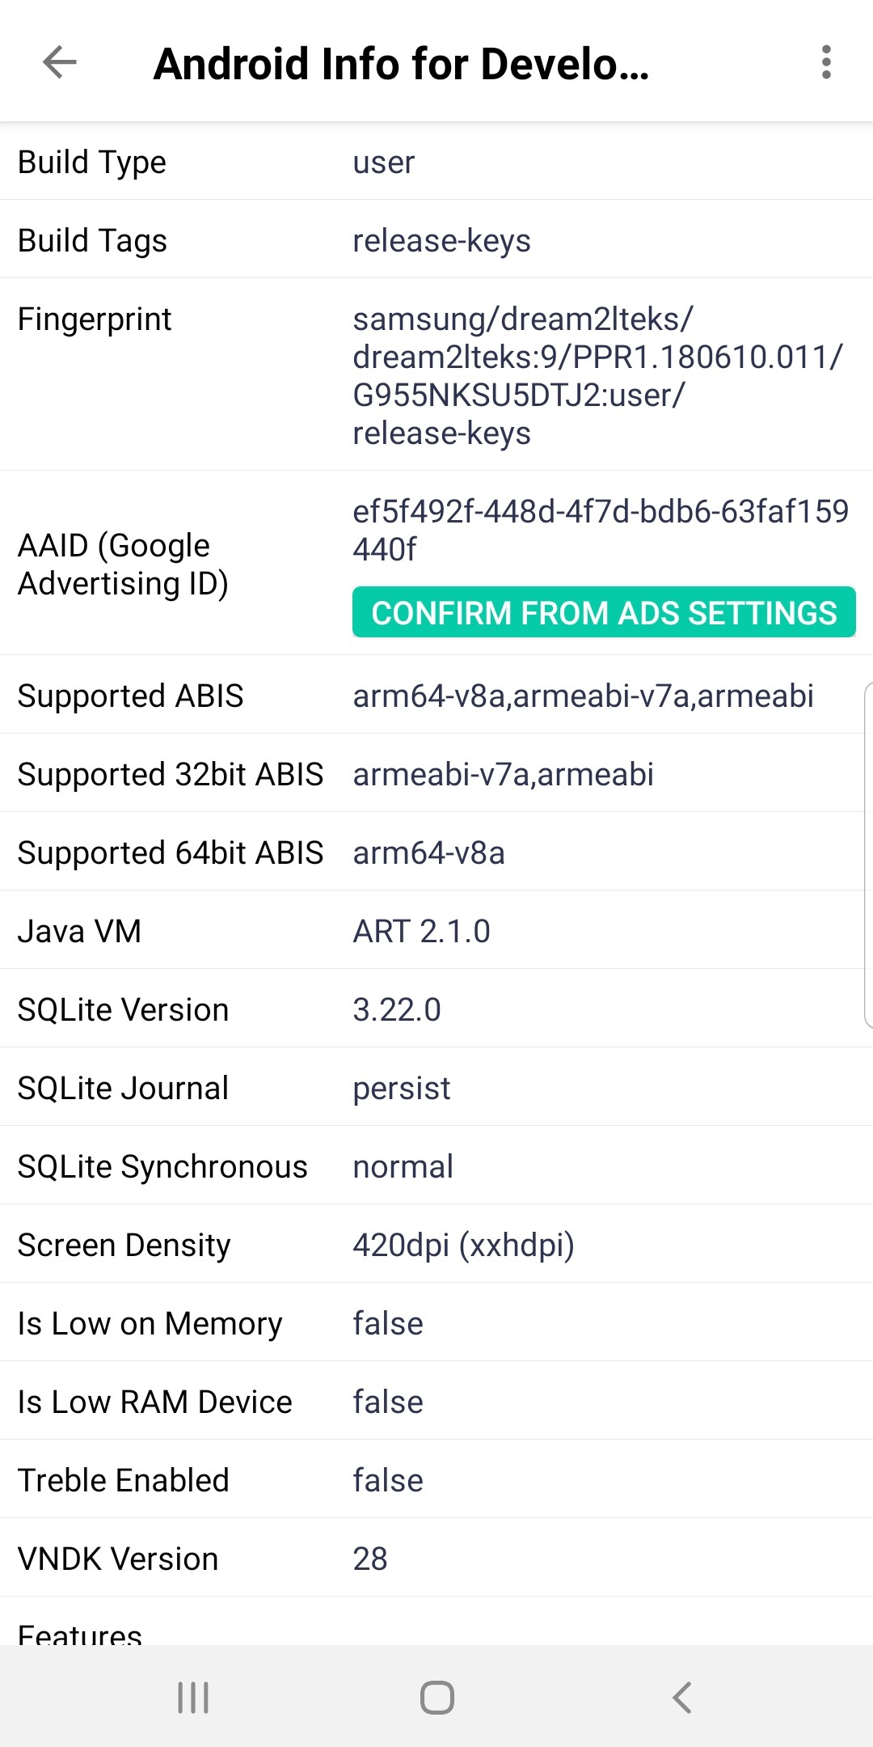Image resolution: width=873 pixels, height=1747 pixels.
Task: Select the SQLite Journal persist value
Action: 401,1087
